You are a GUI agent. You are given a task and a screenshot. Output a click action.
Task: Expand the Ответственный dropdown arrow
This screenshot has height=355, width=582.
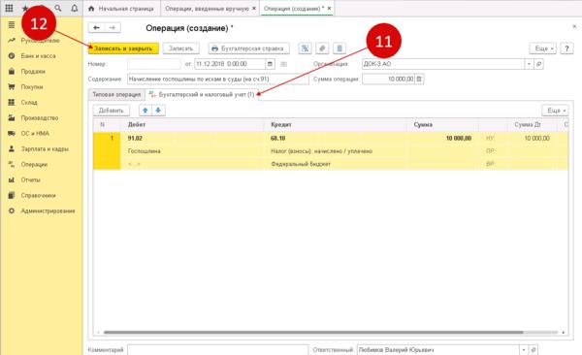pyautogui.click(x=524, y=350)
